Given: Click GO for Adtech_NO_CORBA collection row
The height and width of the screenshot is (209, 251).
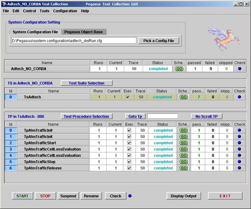Looking at the screenshot, I should pos(179,69).
